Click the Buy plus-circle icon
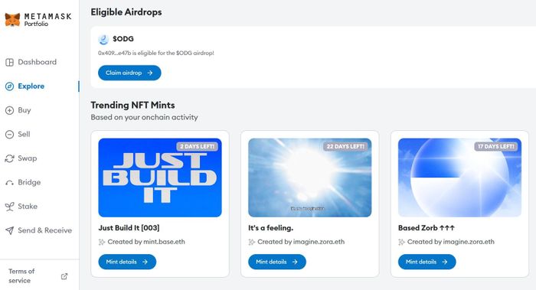The width and height of the screenshot is (536, 290). (x=9, y=110)
